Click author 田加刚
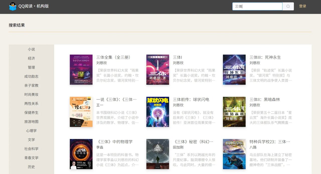The image size is (321, 174). 178,147
